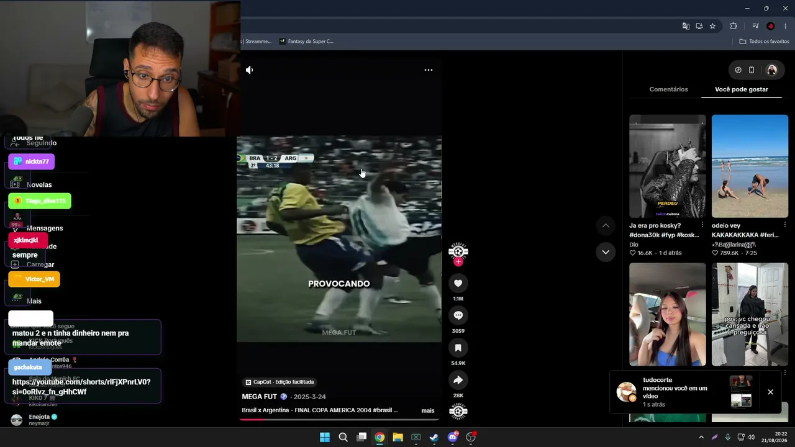
Task: Open the CapCut - Edição facilitada tag
Action: pos(280,382)
